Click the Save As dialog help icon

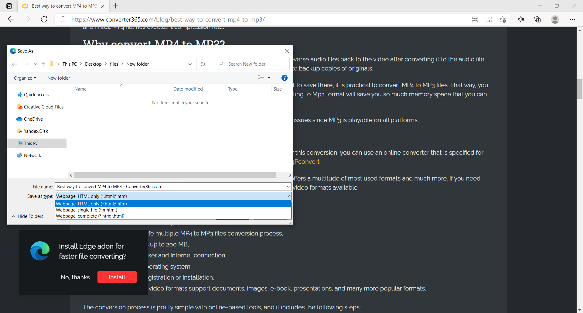click(284, 78)
